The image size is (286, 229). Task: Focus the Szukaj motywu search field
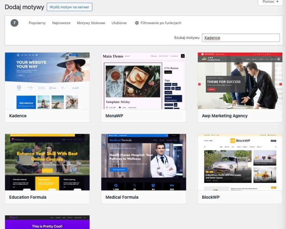click(241, 38)
